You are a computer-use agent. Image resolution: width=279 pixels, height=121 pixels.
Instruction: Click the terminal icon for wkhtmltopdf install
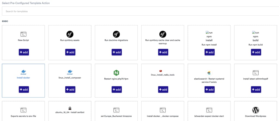(x=256, y=73)
